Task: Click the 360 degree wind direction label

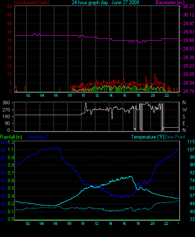Action: (x=6, y=103)
